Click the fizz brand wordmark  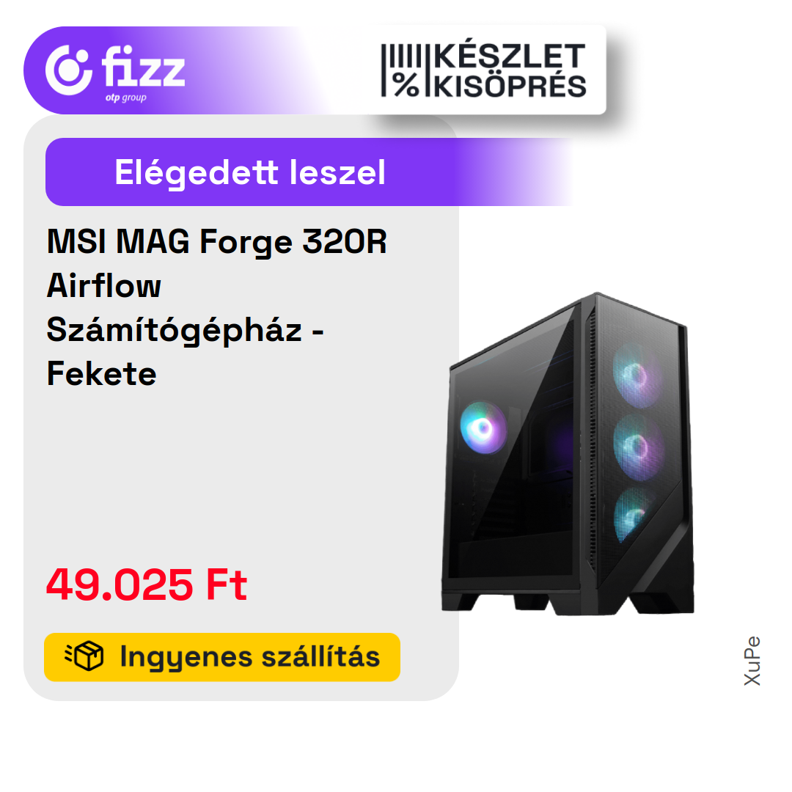click(x=144, y=66)
